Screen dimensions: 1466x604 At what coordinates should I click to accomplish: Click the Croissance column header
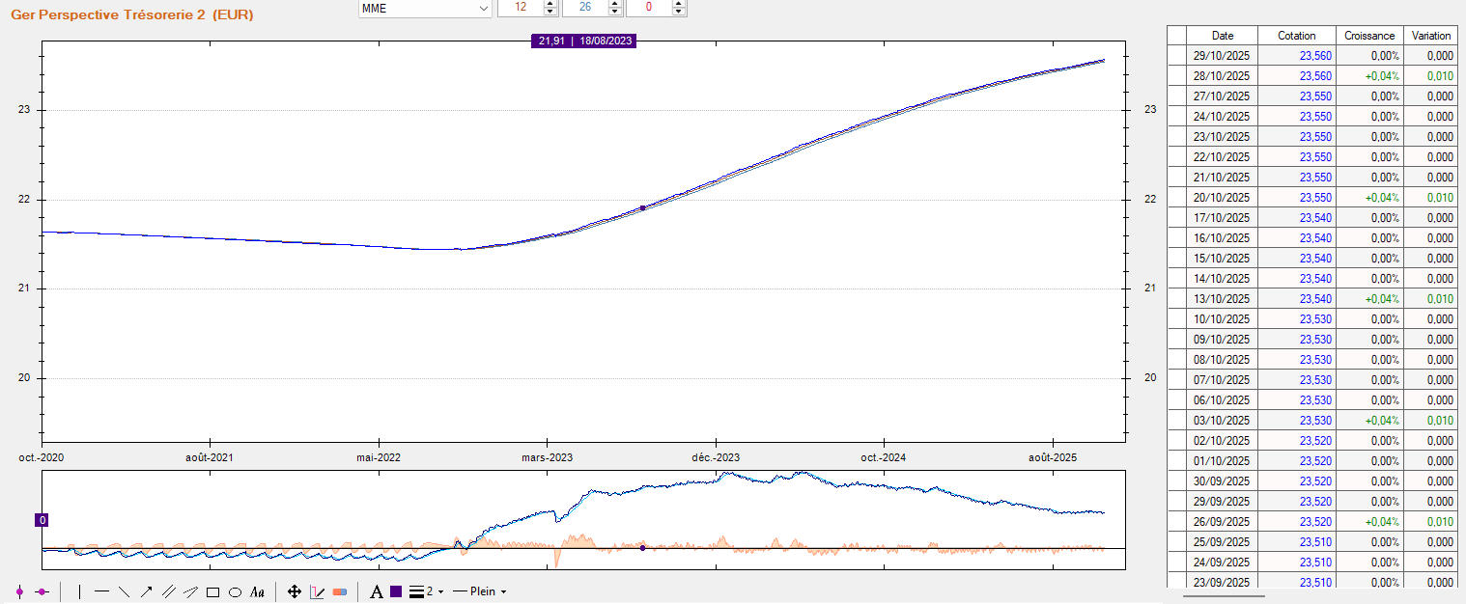coord(1368,36)
